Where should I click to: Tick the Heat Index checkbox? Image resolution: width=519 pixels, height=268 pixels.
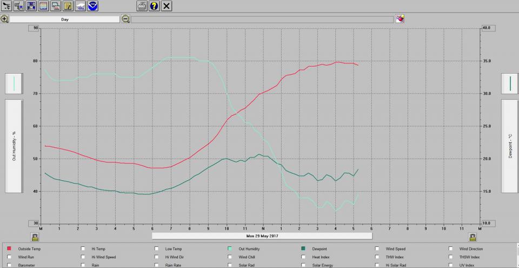pos(304,257)
